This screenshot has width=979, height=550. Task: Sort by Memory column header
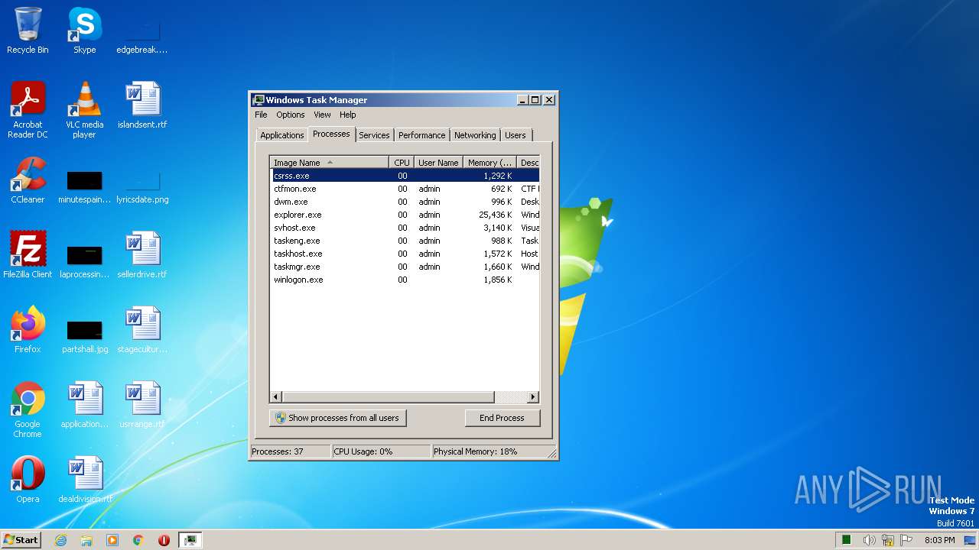pos(489,163)
